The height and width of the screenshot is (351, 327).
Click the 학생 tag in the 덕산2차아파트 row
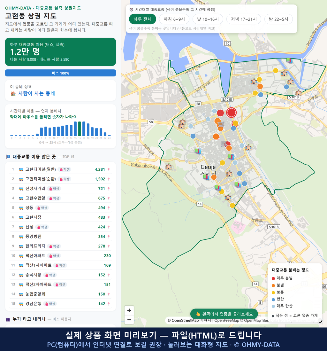pyautogui.click(x=60, y=285)
